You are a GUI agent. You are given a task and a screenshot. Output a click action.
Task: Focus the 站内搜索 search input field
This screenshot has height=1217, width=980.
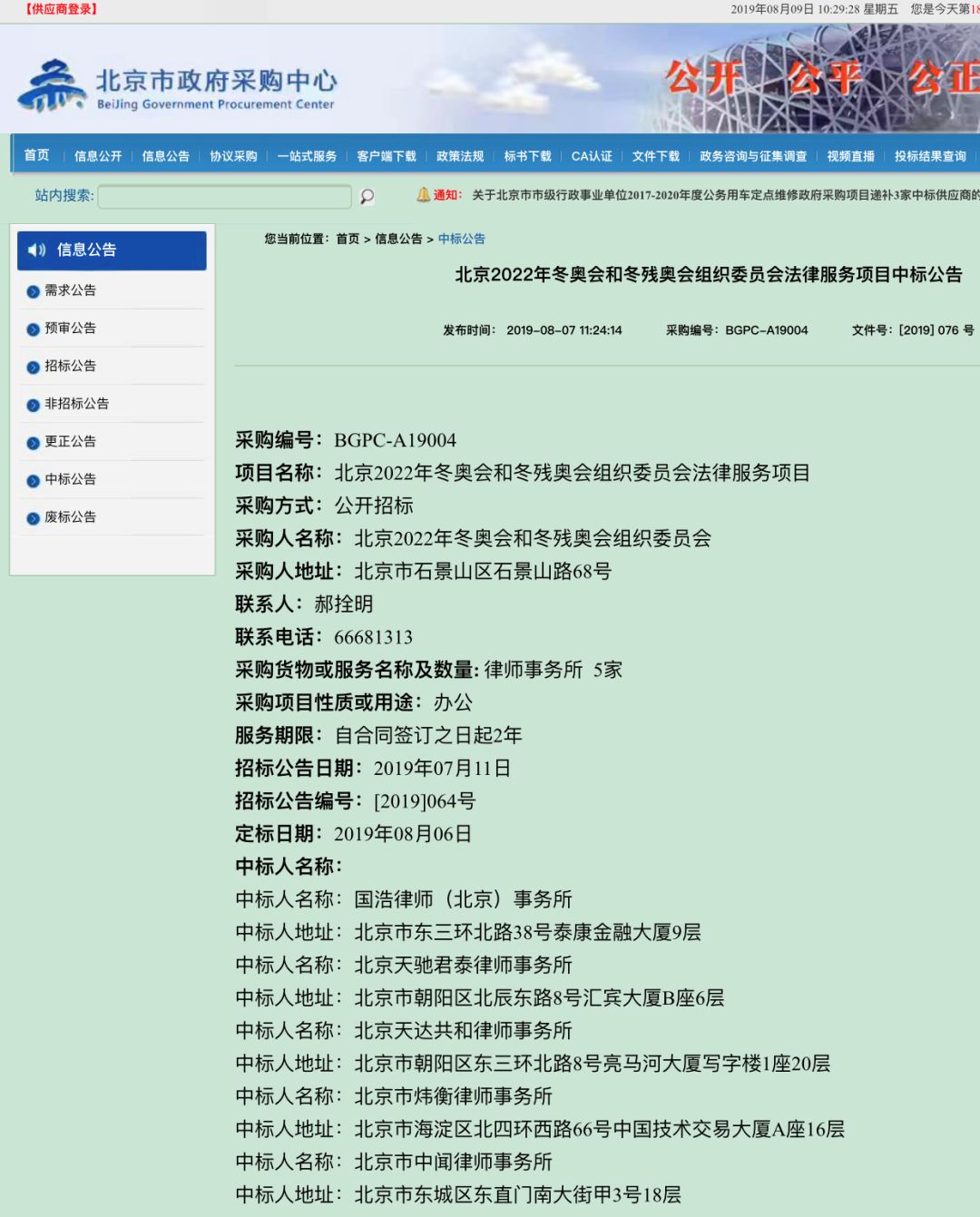coord(224,196)
